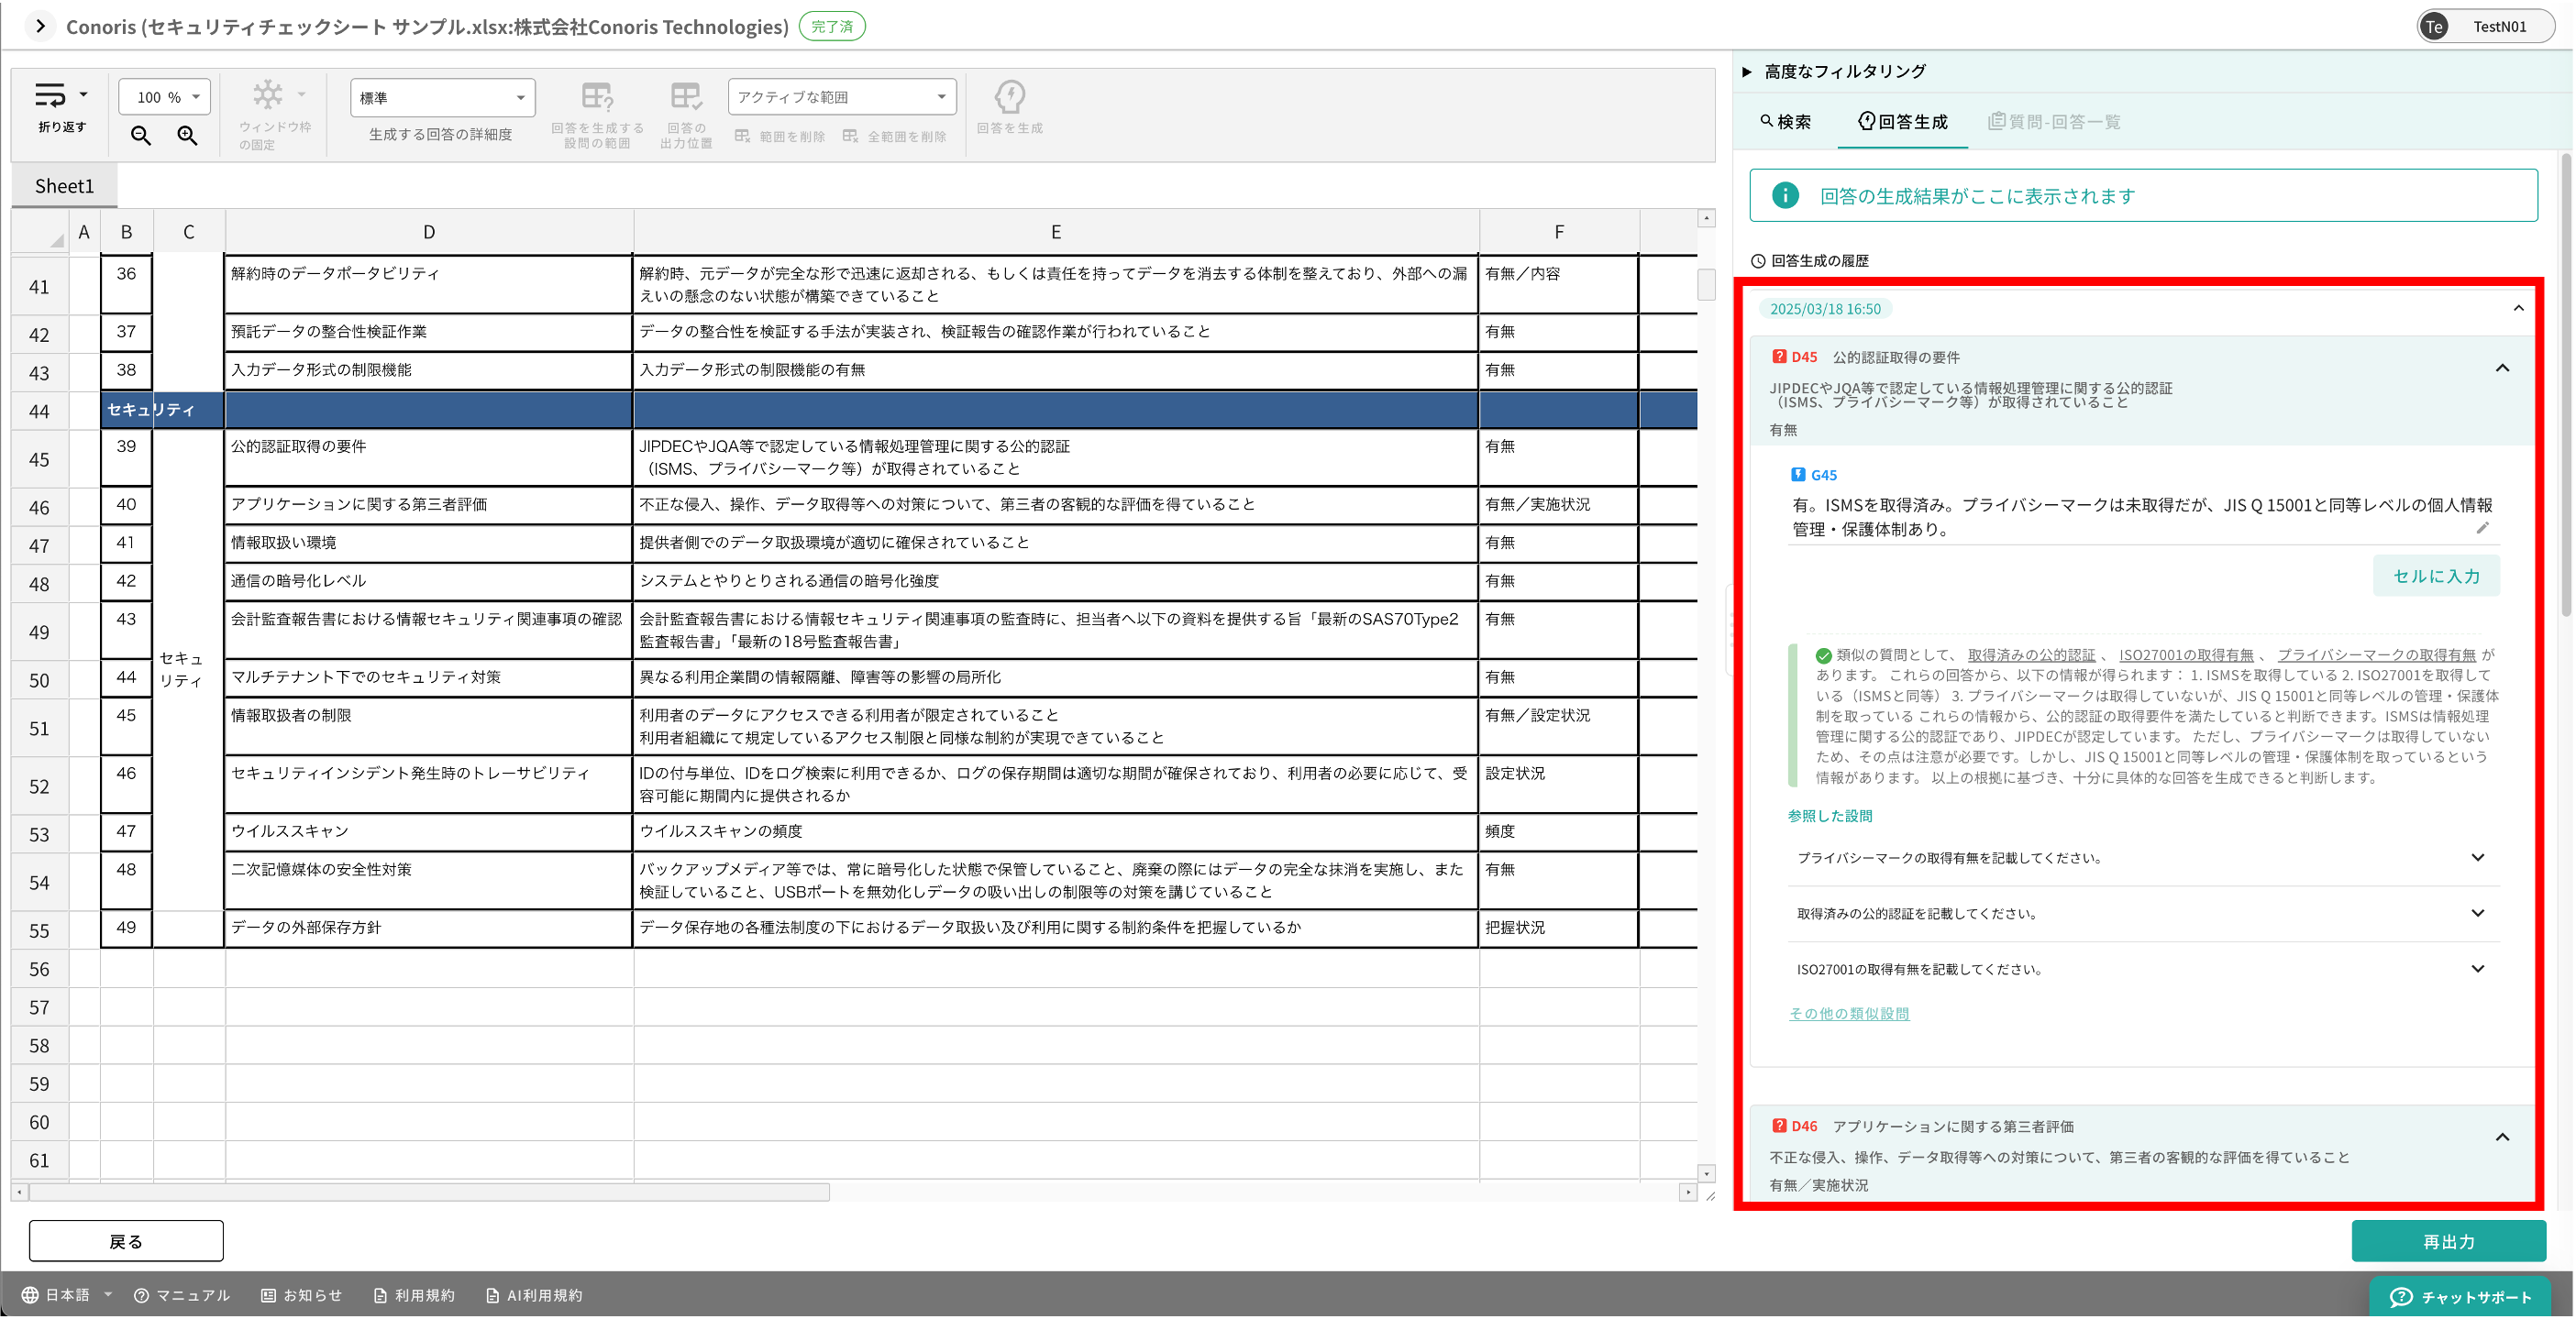Click the wrap text (折り返す) icon

point(51,96)
